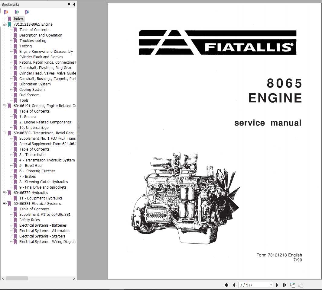The height and width of the screenshot is (290, 322).
Task: Click bookmark icon beside Troubleshooting
Action: coord(15,40)
